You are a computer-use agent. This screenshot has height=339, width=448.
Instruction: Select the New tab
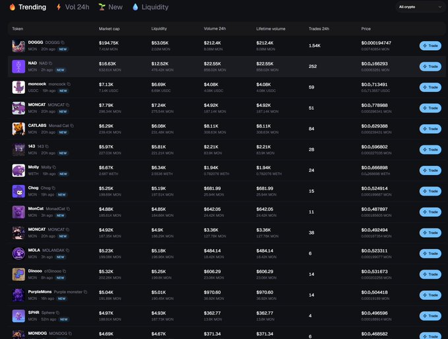point(111,7)
